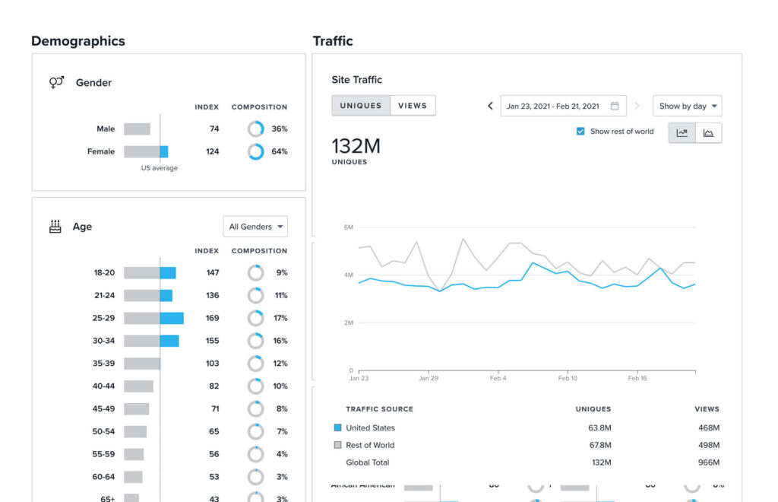The height and width of the screenshot is (502, 778).
Task: Switch to the area chart view icon
Action: [708, 132]
